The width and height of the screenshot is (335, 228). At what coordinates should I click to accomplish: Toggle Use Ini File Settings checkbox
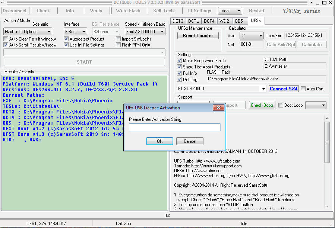click(x=66, y=45)
